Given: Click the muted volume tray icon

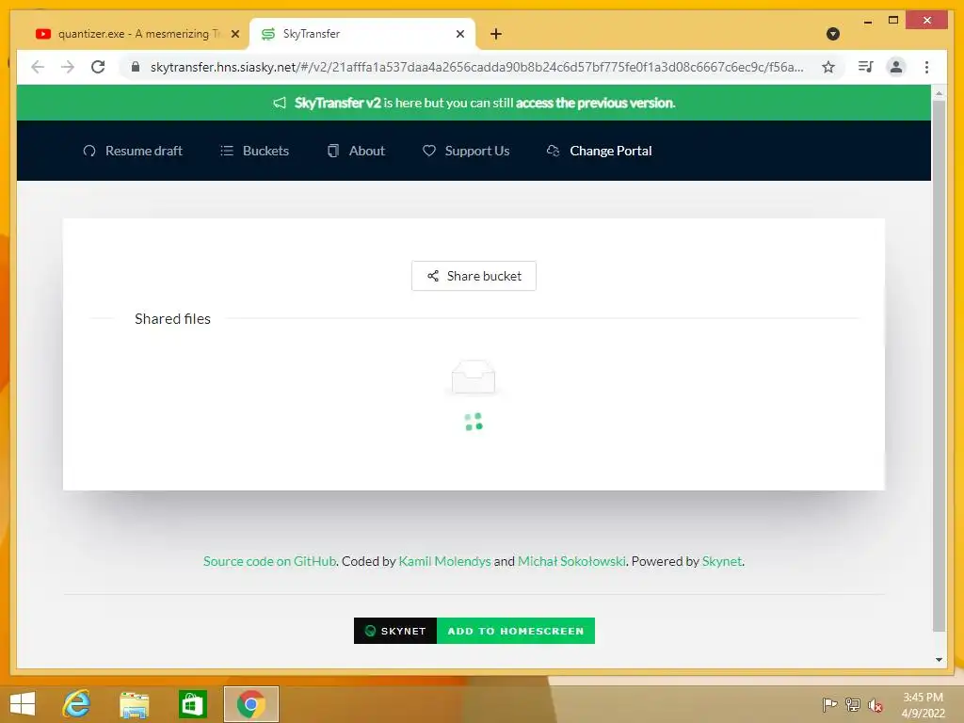Looking at the screenshot, I should [876, 705].
